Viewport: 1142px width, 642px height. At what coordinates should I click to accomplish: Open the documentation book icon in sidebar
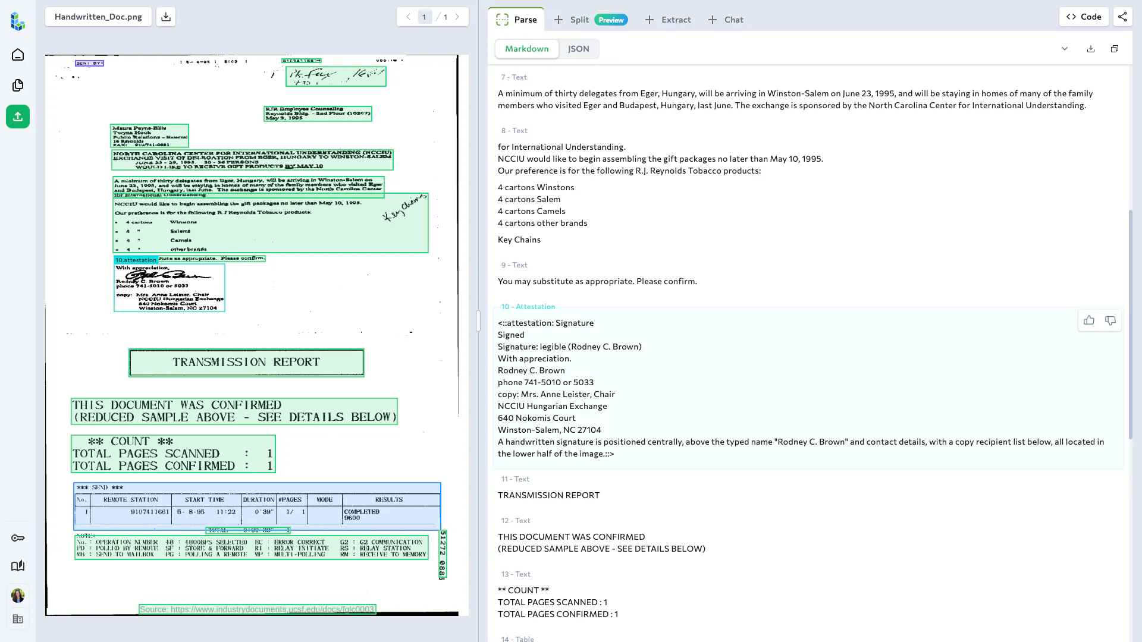(18, 566)
